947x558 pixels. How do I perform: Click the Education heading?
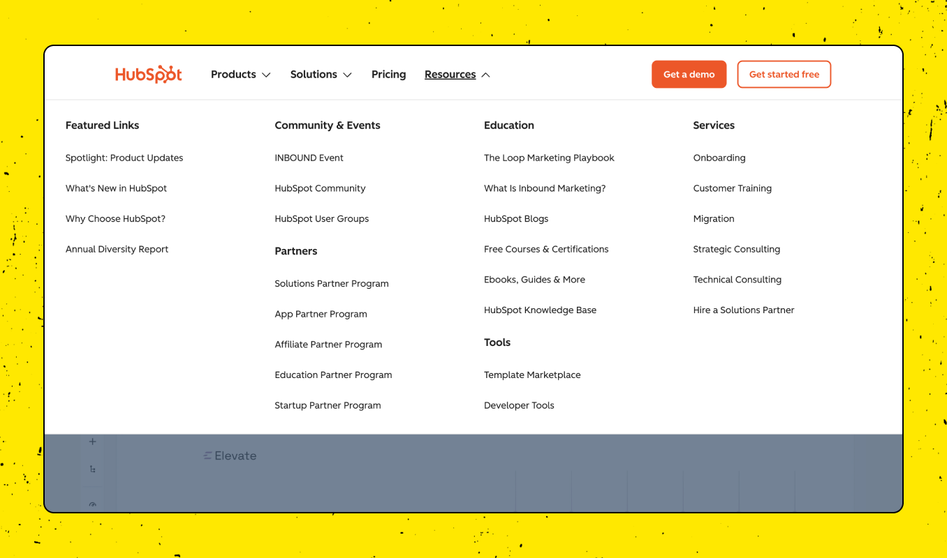point(508,126)
